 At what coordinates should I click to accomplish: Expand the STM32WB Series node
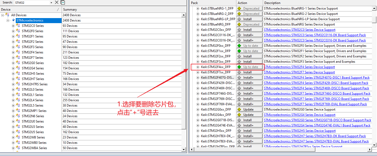point(13,137)
